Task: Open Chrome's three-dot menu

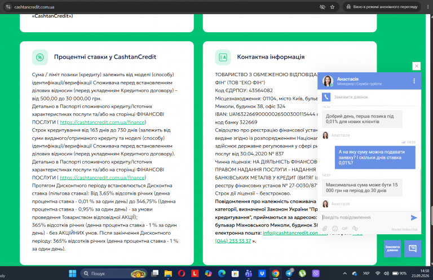Action: (x=428, y=7)
